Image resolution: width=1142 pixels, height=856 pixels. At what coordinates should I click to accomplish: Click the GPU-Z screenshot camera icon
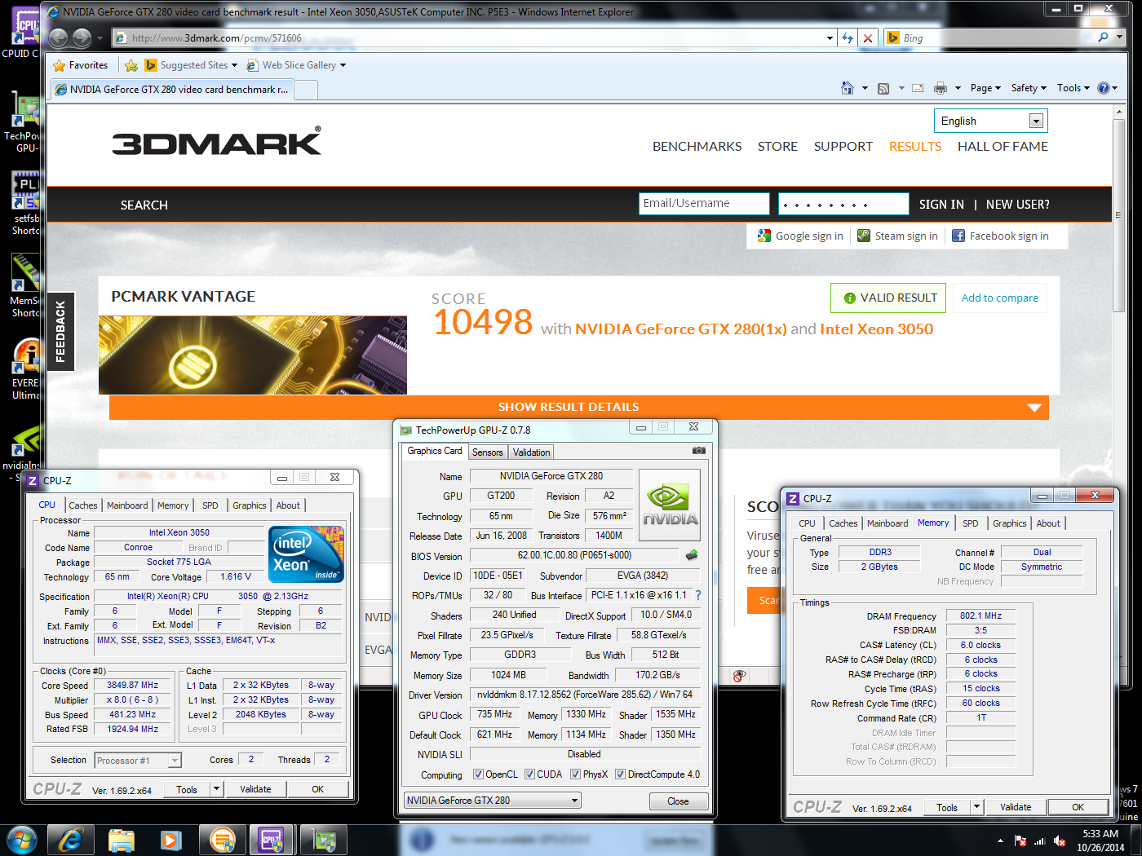click(699, 450)
